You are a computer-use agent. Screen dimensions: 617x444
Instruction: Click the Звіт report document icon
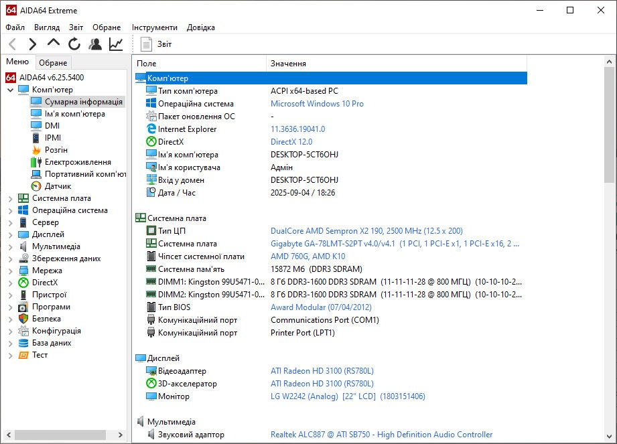coord(146,44)
